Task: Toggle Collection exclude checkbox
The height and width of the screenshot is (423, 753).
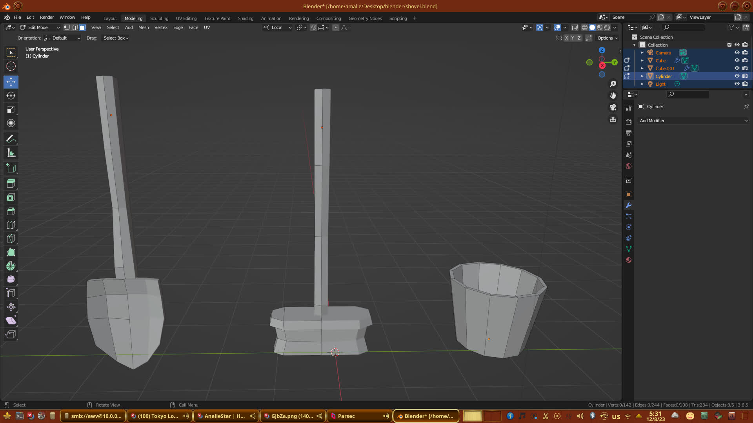Action: [729, 45]
